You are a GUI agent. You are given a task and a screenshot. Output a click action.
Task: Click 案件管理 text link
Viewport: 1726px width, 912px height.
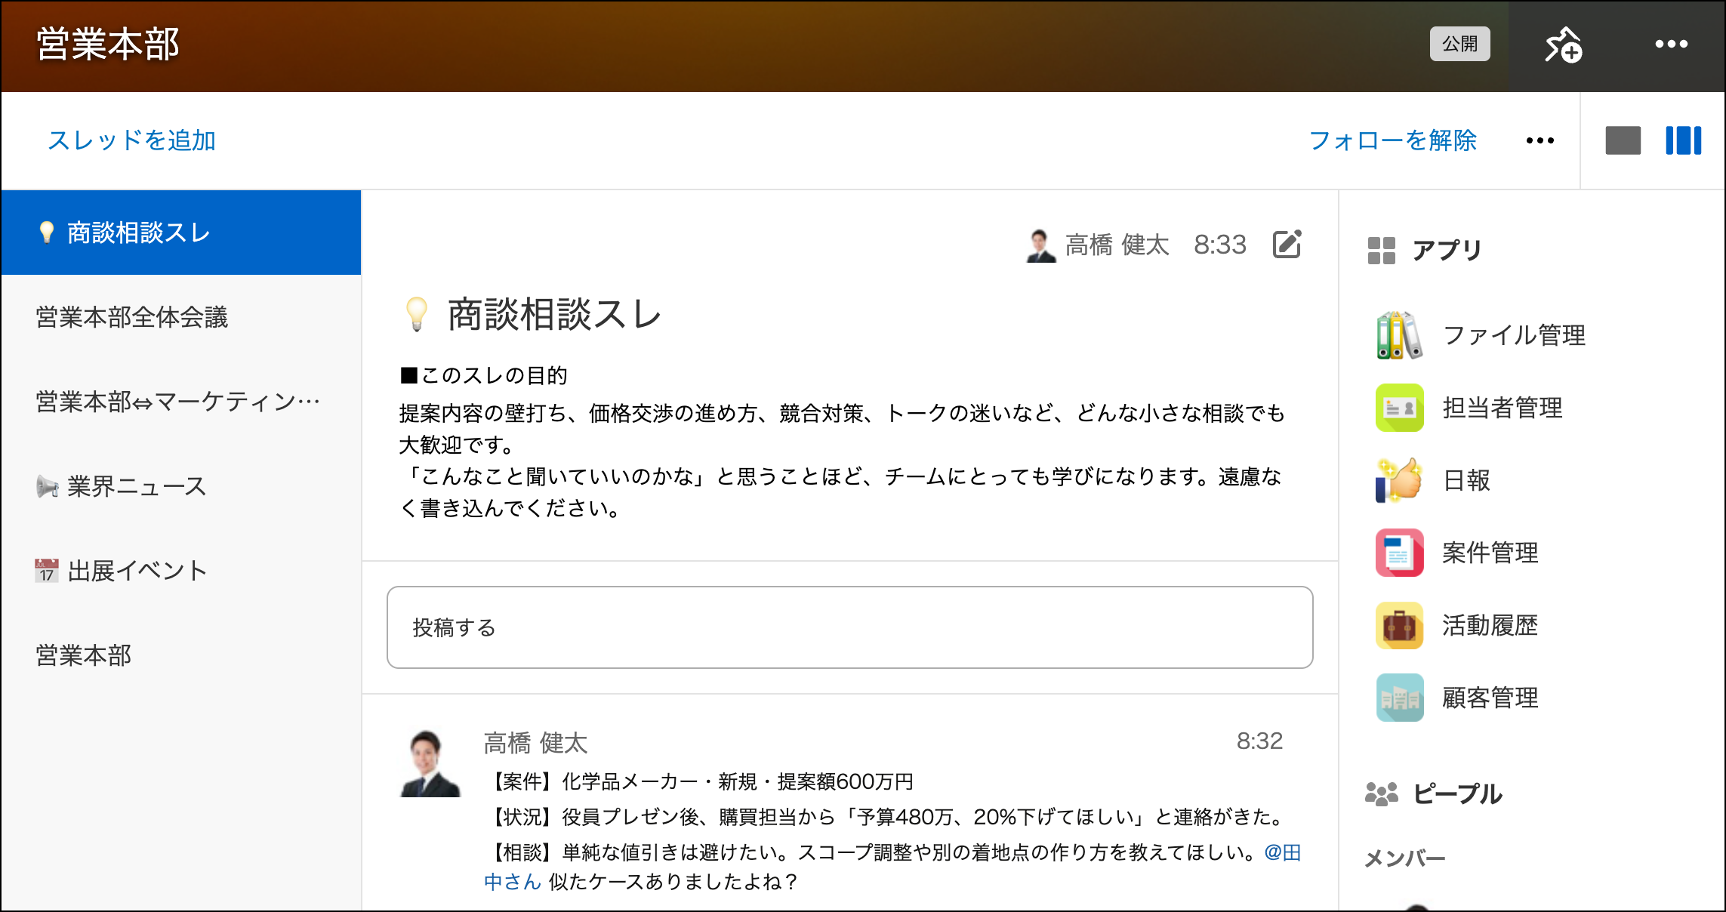[x=1490, y=553]
